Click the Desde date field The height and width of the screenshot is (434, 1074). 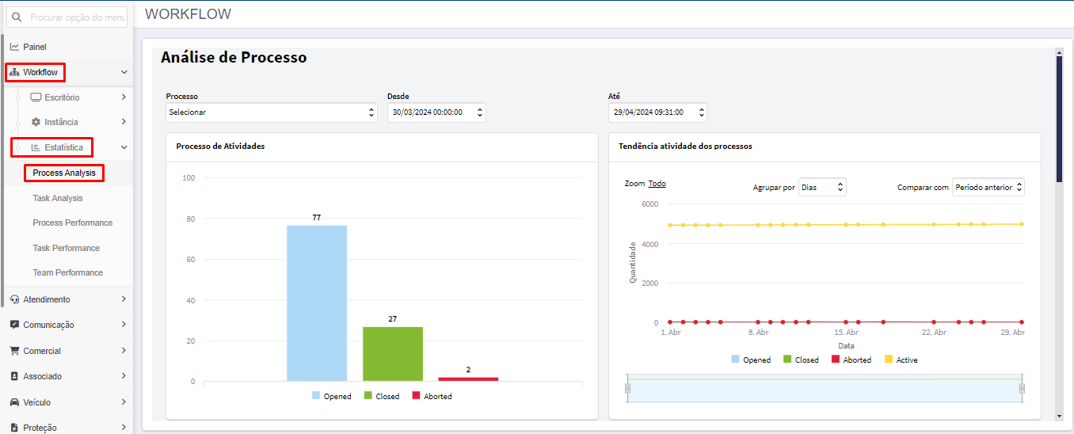pos(436,112)
